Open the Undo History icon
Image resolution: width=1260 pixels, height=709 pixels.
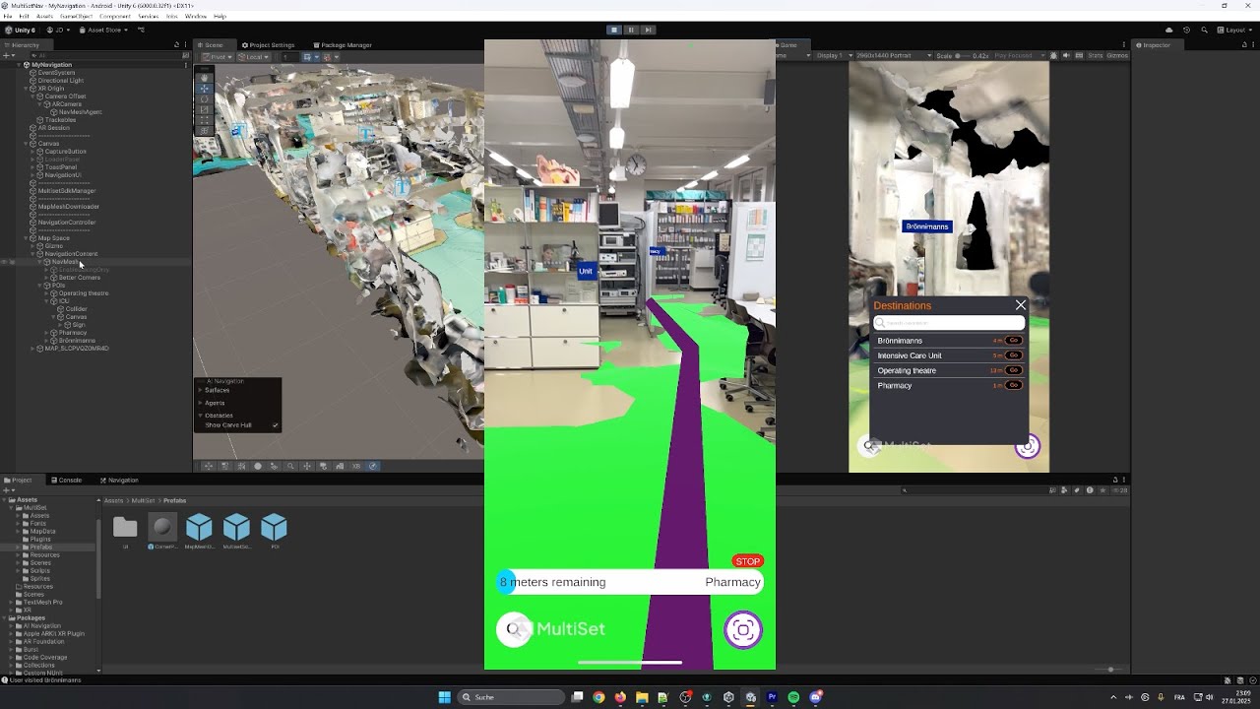[x=1186, y=30]
